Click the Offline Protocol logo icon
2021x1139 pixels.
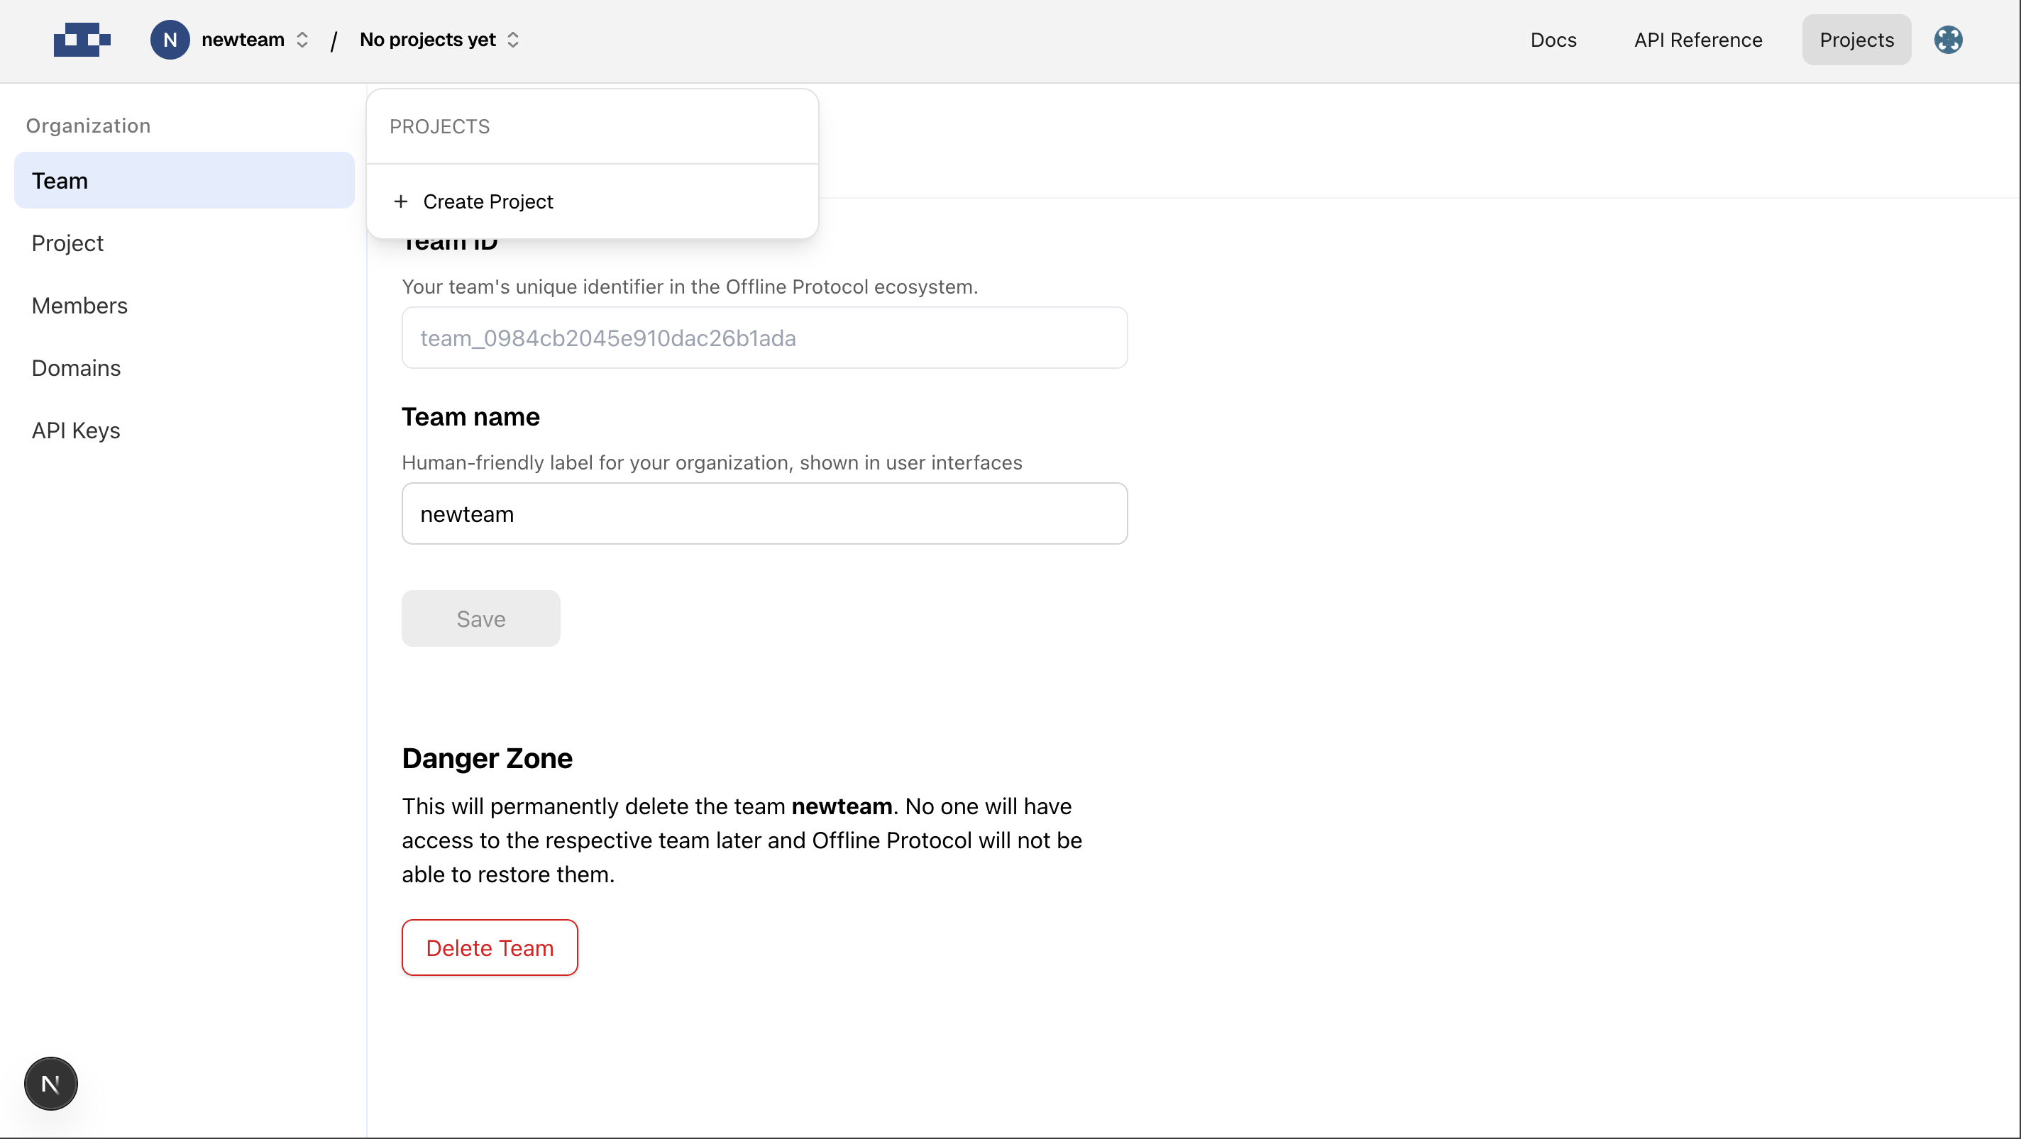(x=82, y=39)
